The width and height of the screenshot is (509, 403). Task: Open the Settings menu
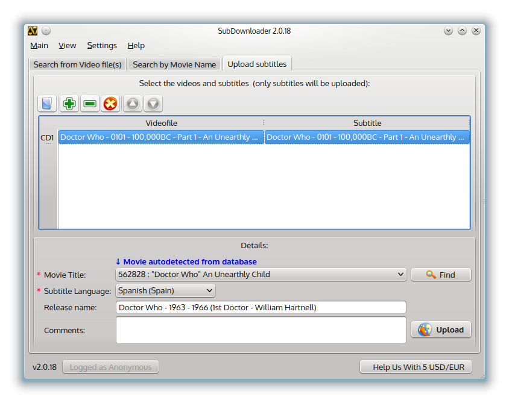click(x=102, y=45)
